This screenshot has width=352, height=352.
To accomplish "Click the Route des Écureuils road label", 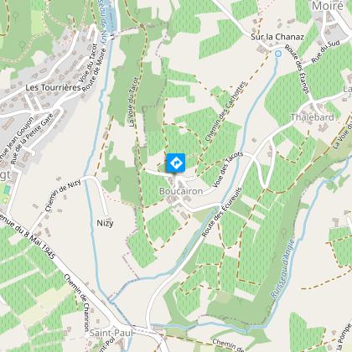I will pyautogui.click(x=222, y=212).
